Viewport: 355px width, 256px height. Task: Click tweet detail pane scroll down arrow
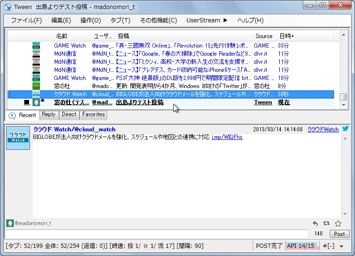pos(345,214)
